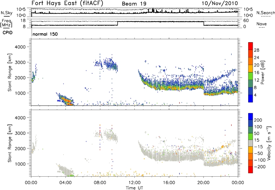Click the '4000' tick on the power panel
The height and width of the screenshot is (190, 275).
pyautogui.click(x=20, y=47)
